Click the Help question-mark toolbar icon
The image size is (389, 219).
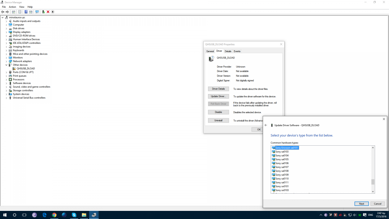(26, 12)
